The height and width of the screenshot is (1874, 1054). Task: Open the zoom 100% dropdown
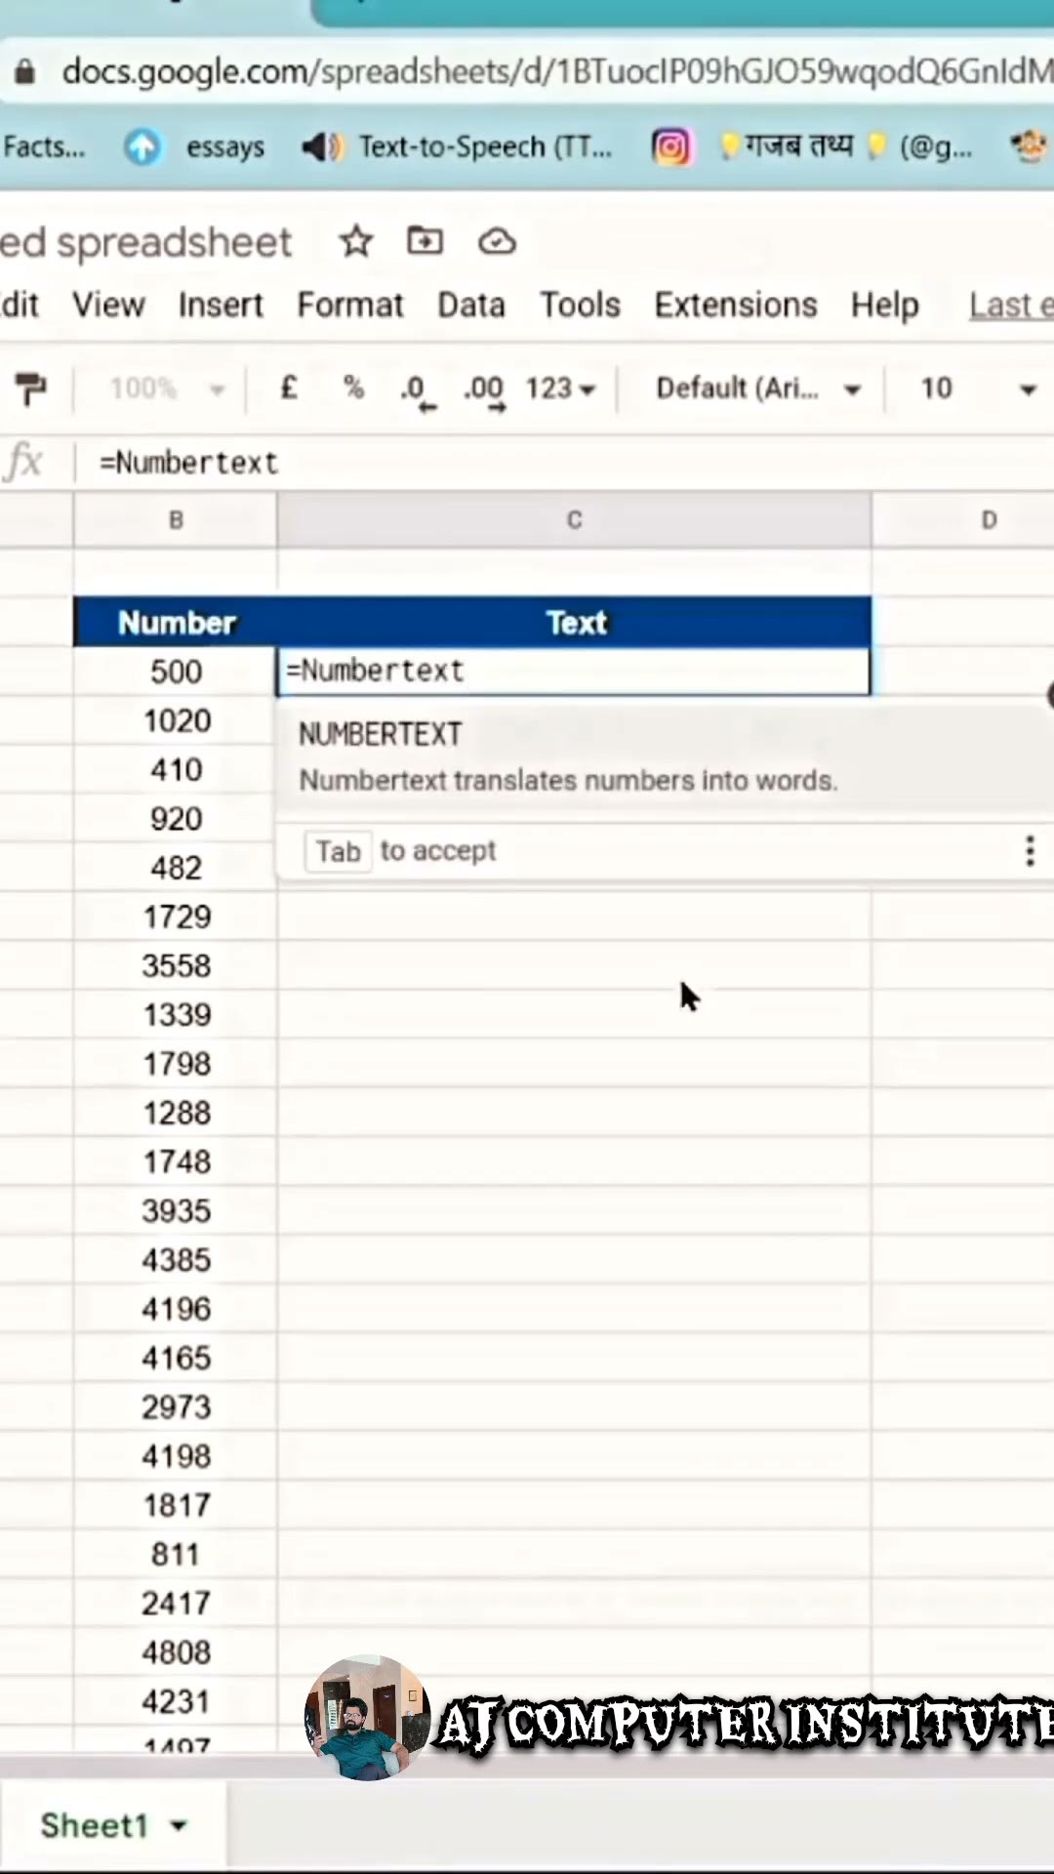point(166,389)
